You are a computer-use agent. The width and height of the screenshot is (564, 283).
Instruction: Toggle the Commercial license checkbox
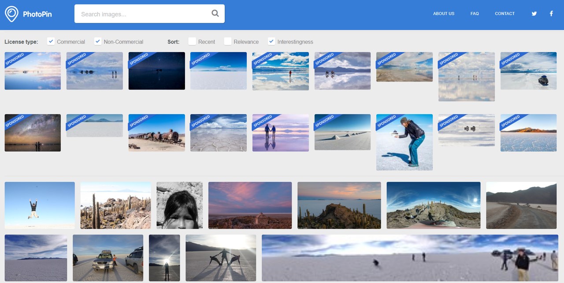coord(51,41)
